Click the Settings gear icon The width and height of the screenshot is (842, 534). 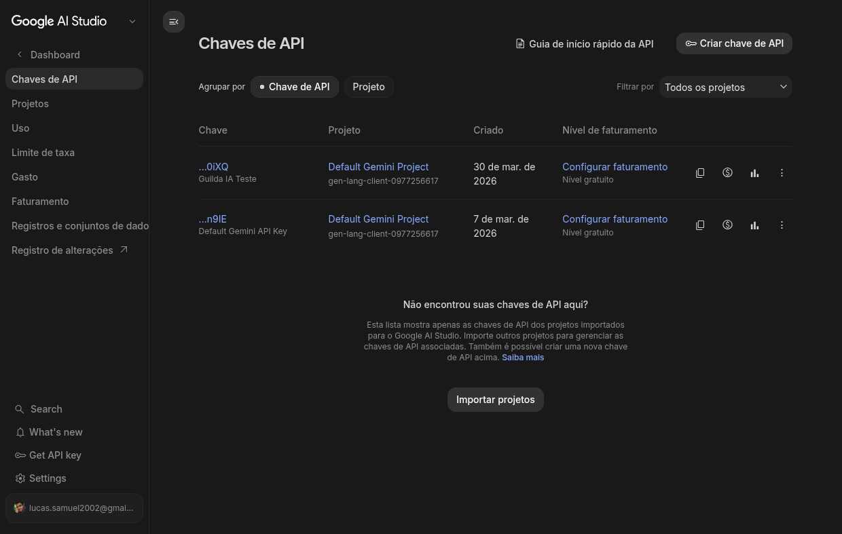(x=20, y=478)
